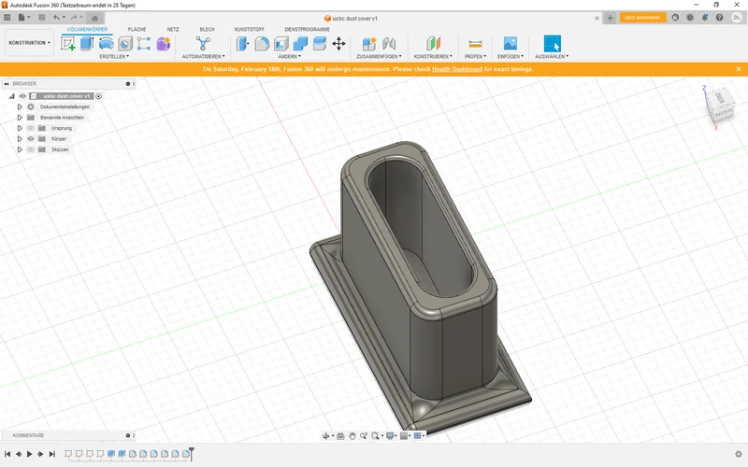Collapse the root component triangle
Image resolution: width=748 pixels, height=467 pixels.
pos(12,96)
